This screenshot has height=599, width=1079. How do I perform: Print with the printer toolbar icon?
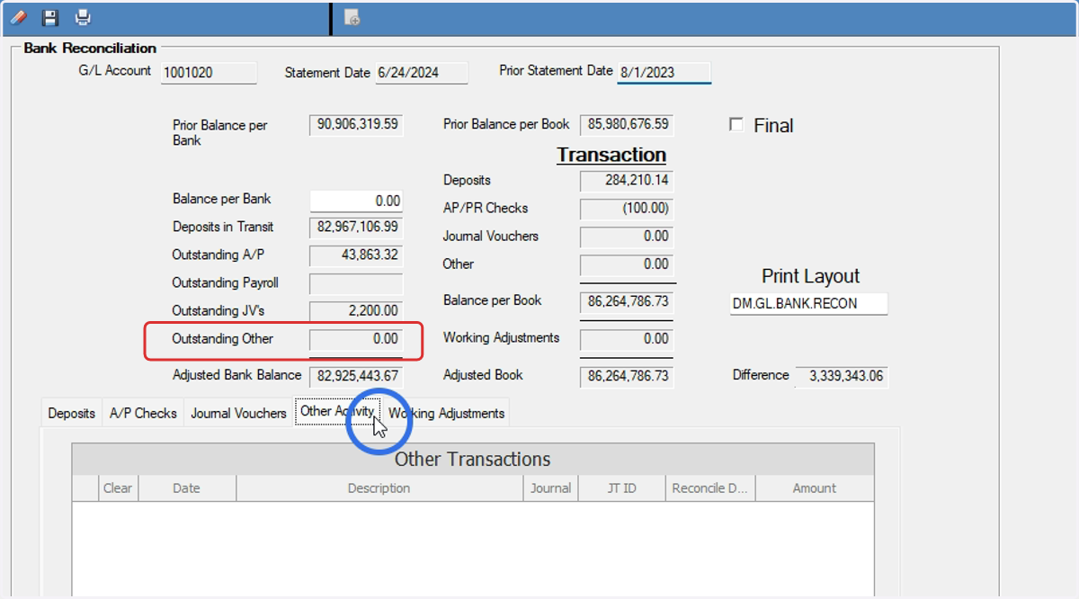point(83,17)
